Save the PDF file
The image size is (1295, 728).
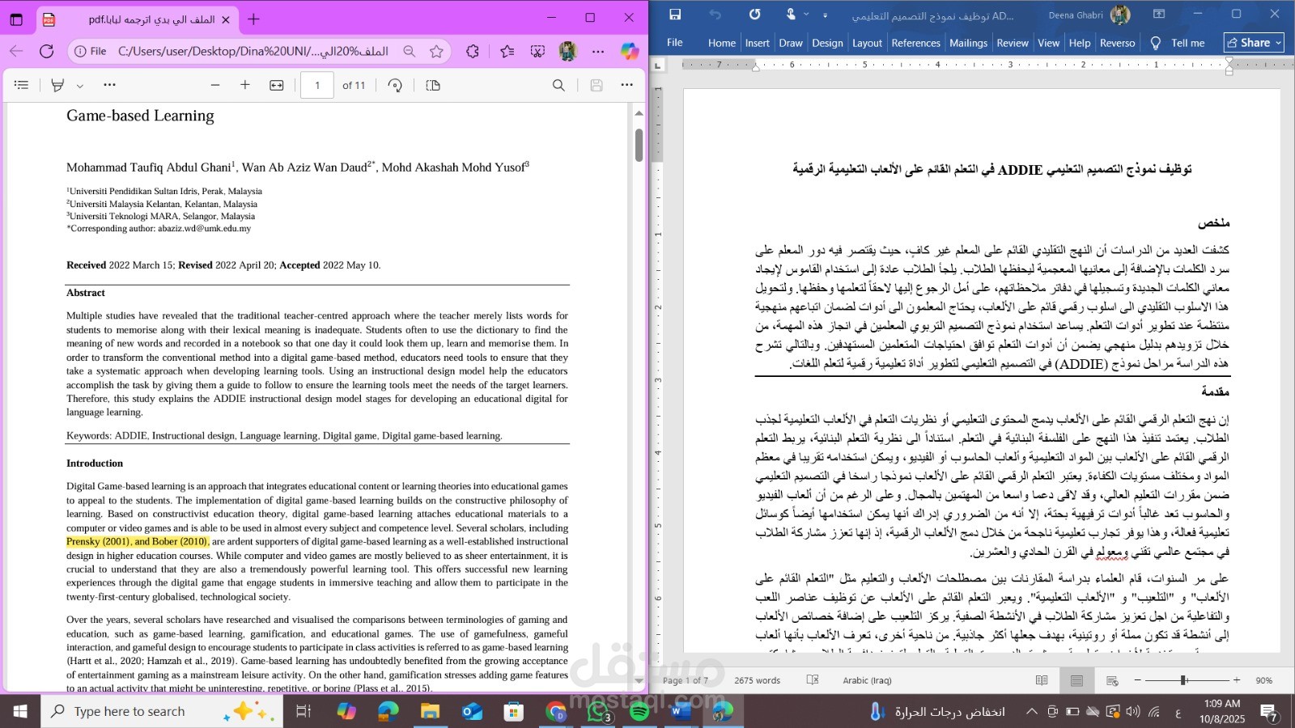click(x=597, y=85)
